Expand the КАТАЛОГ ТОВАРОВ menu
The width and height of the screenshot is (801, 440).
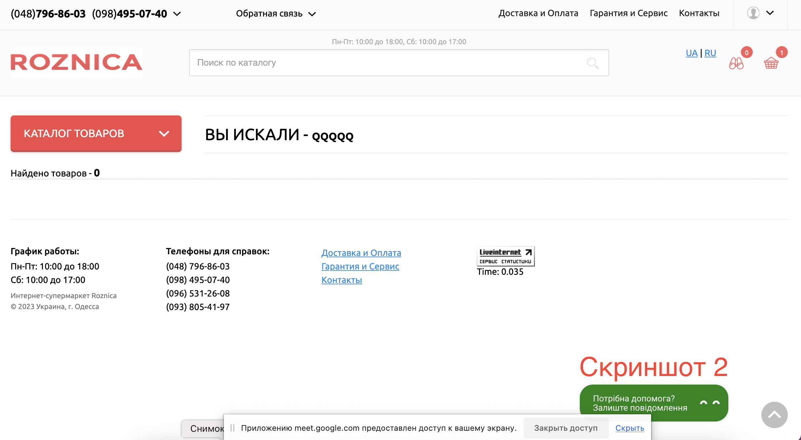pyautogui.click(x=96, y=134)
